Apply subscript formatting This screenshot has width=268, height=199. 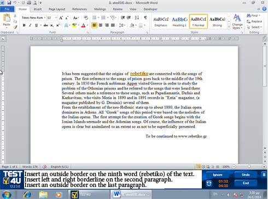pos(52,25)
